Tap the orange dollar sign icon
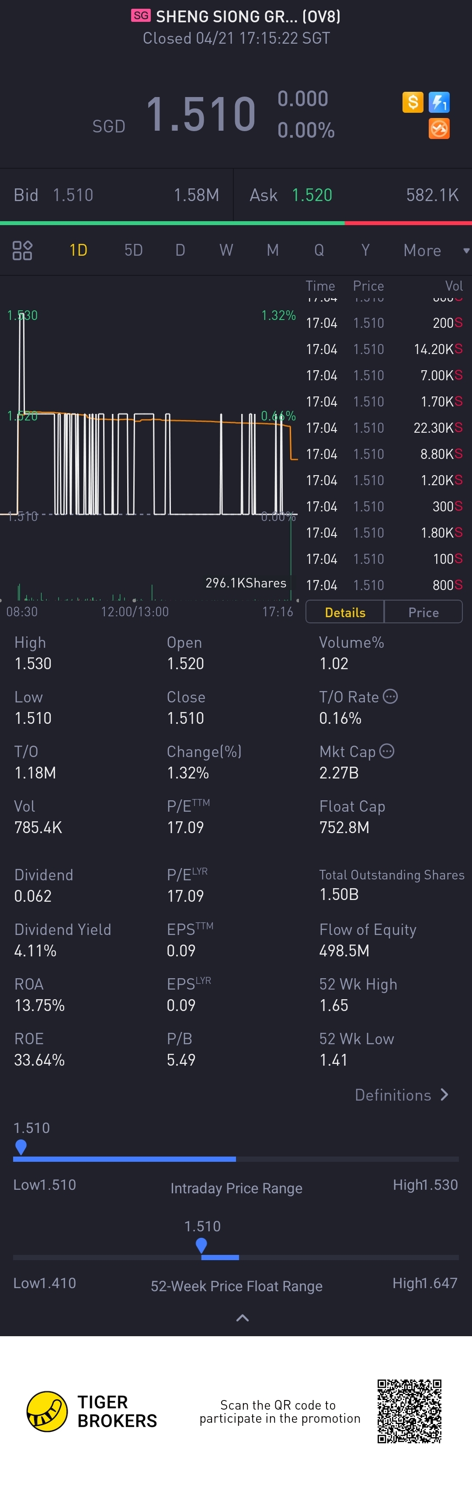This screenshot has width=472, height=1487. click(413, 102)
